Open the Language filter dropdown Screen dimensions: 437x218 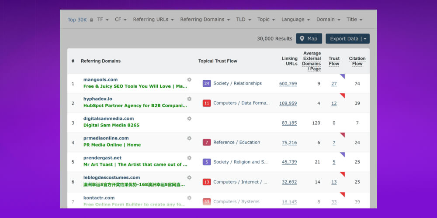tap(295, 20)
